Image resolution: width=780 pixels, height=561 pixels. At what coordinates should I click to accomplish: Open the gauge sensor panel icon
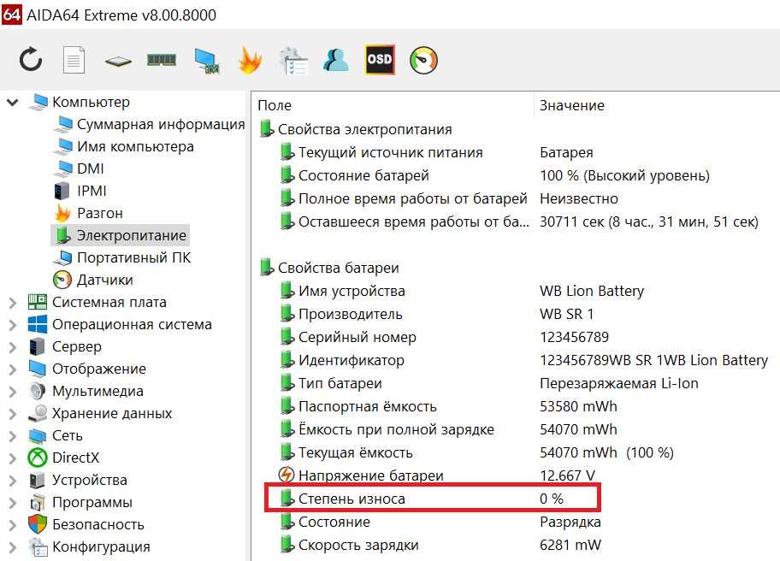423,61
